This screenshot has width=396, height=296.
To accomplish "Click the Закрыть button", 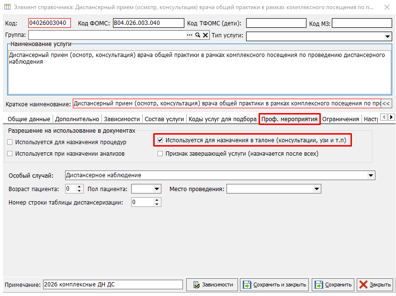I will pos(375,285).
